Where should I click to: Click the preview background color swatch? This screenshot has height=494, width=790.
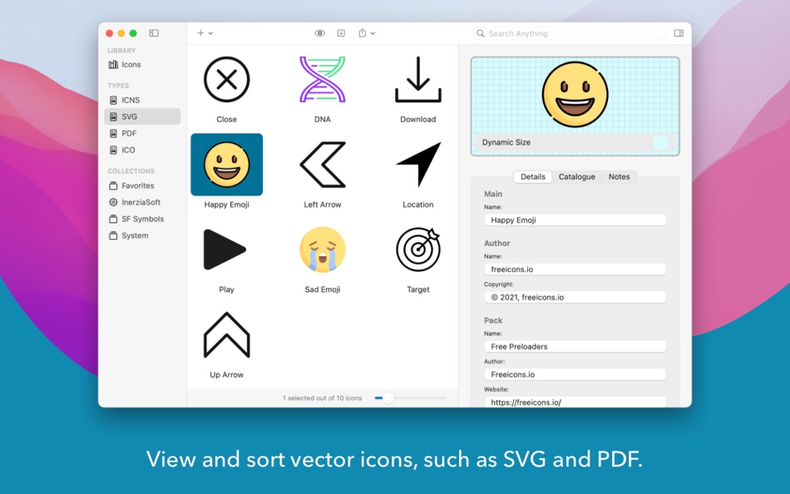660,142
